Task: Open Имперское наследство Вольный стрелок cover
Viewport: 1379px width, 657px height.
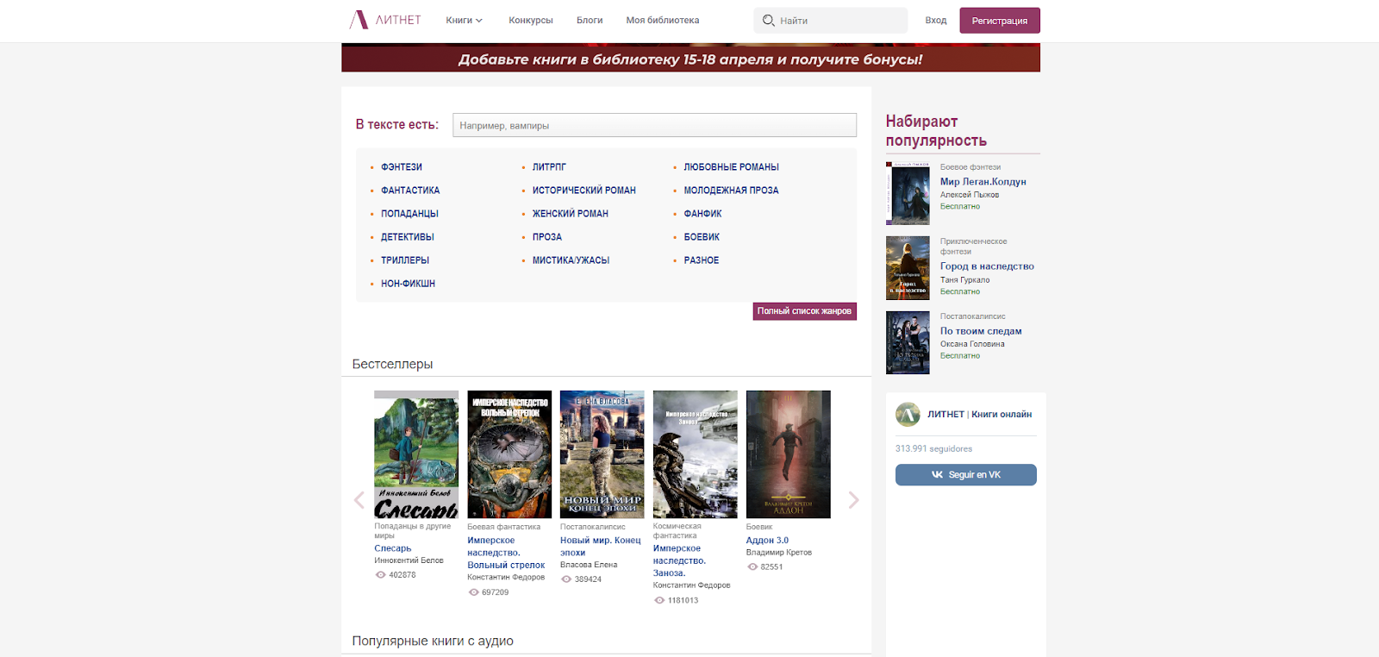Action: (509, 454)
